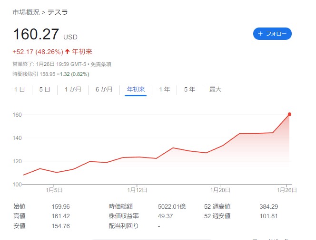Click the red up-arrow change indicator
The width and height of the screenshot is (316, 240).
coord(67,52)
